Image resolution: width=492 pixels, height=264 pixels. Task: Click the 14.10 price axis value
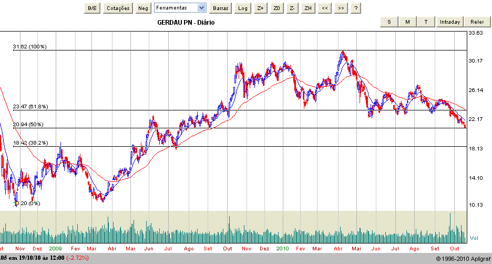[x=476, y=178]
